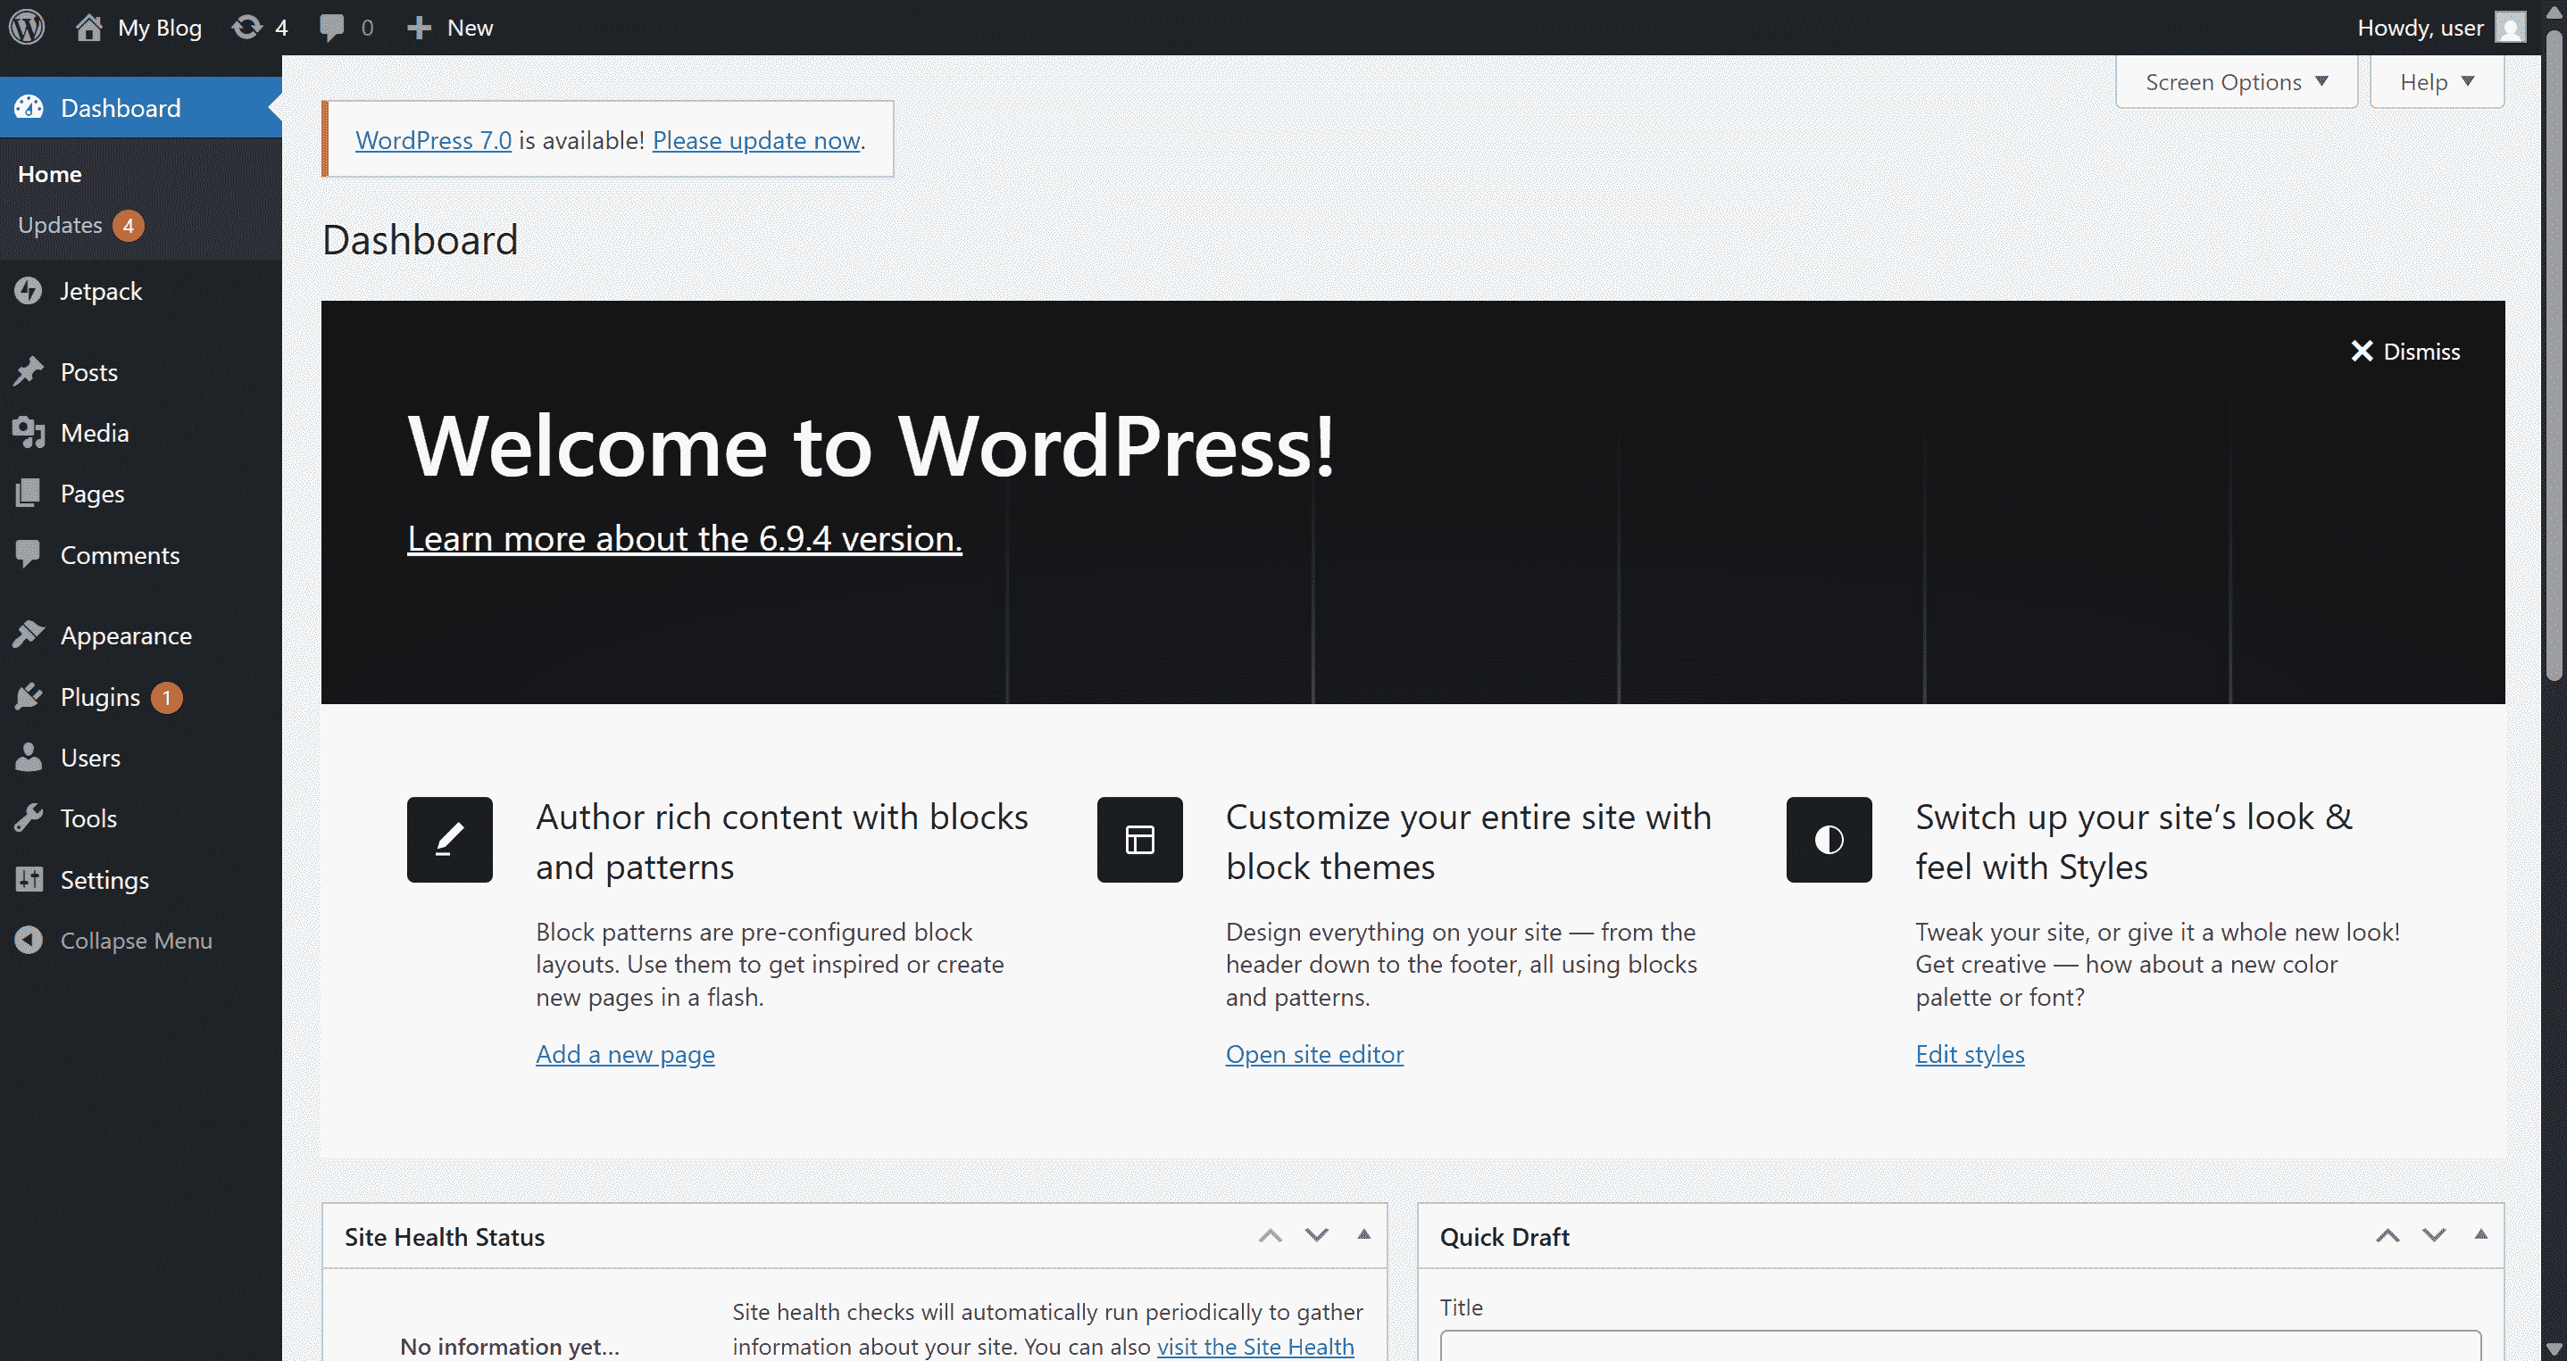
Task: Open the Appearance menu
Action: 140,635
